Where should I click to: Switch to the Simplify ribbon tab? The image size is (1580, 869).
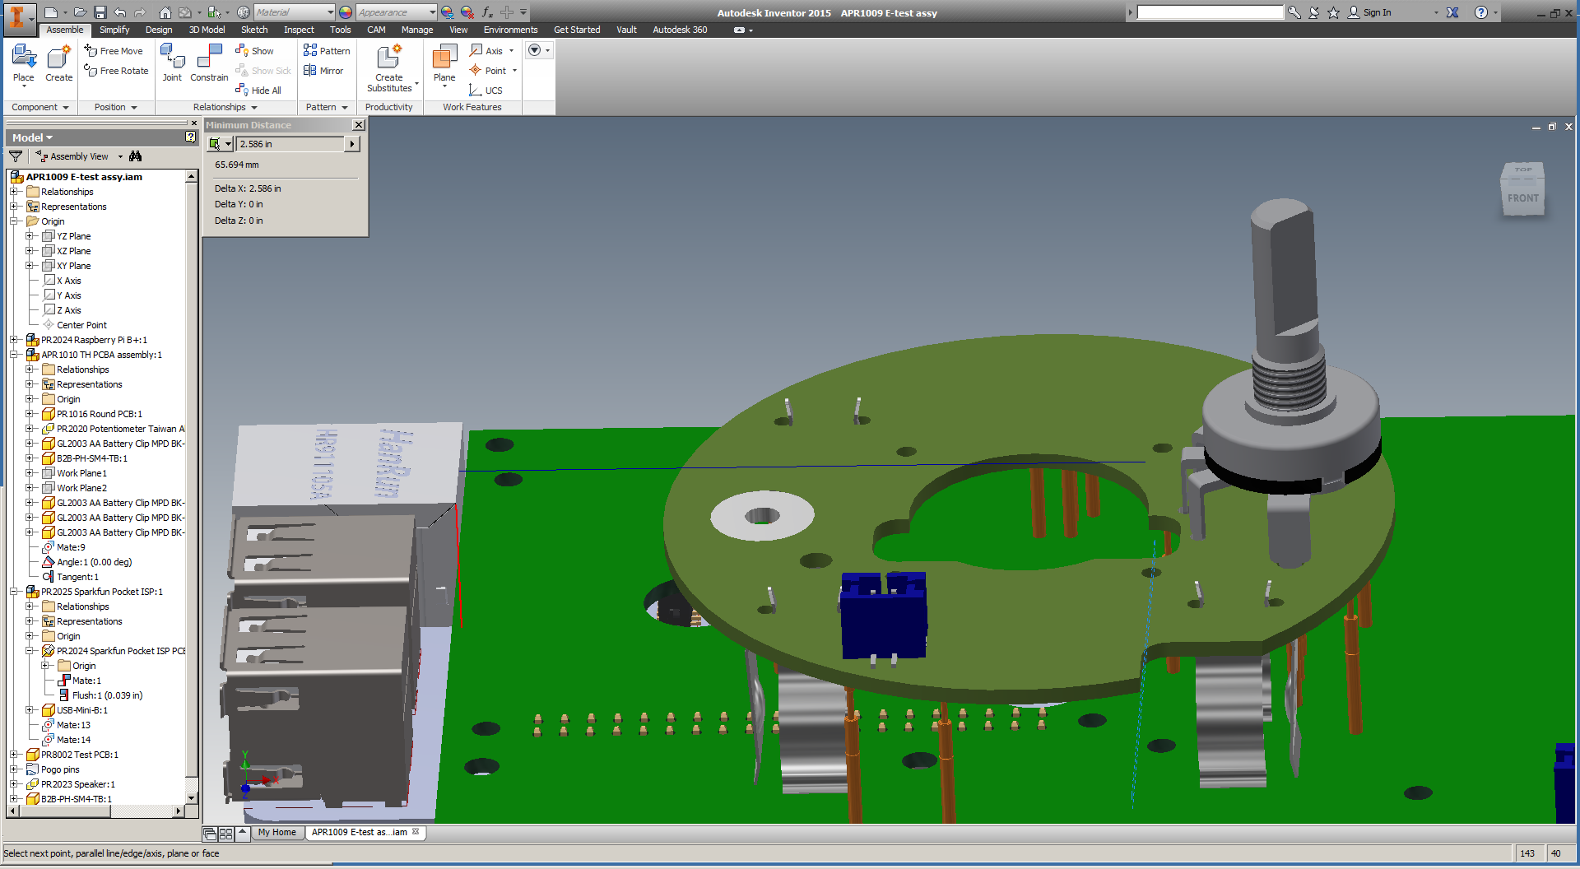point(114,30)
